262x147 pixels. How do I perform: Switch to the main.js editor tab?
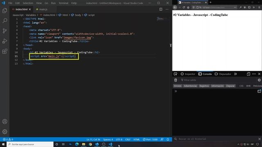coord(42,9)
